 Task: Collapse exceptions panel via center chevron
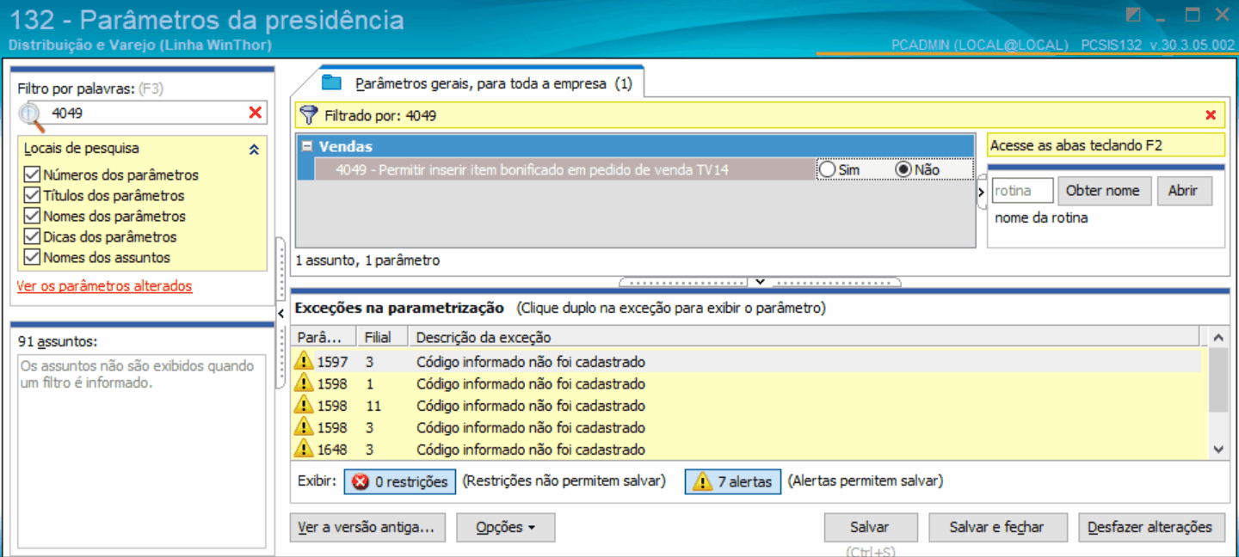click(760, 282)
